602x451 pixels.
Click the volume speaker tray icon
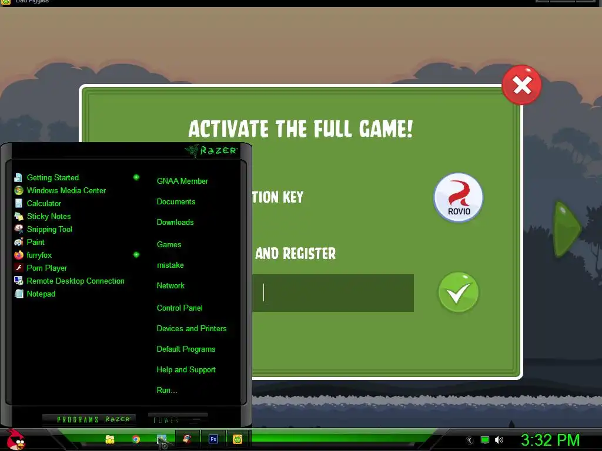pyautogui.click(x=499, y=440)
